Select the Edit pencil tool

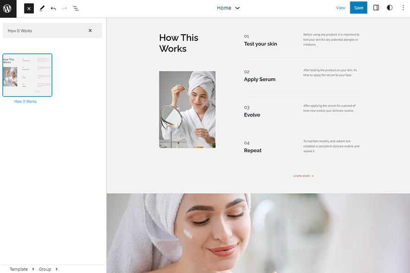pos(42,8)
